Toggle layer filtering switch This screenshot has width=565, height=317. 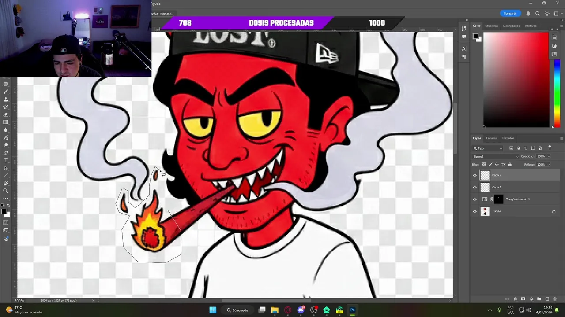click(x=550, y=148)
